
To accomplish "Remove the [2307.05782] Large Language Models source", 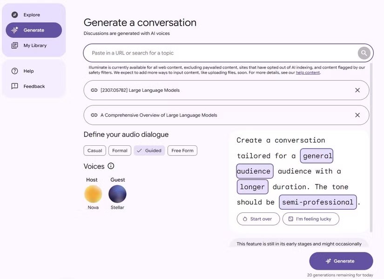I will click(x=357, y=90).
